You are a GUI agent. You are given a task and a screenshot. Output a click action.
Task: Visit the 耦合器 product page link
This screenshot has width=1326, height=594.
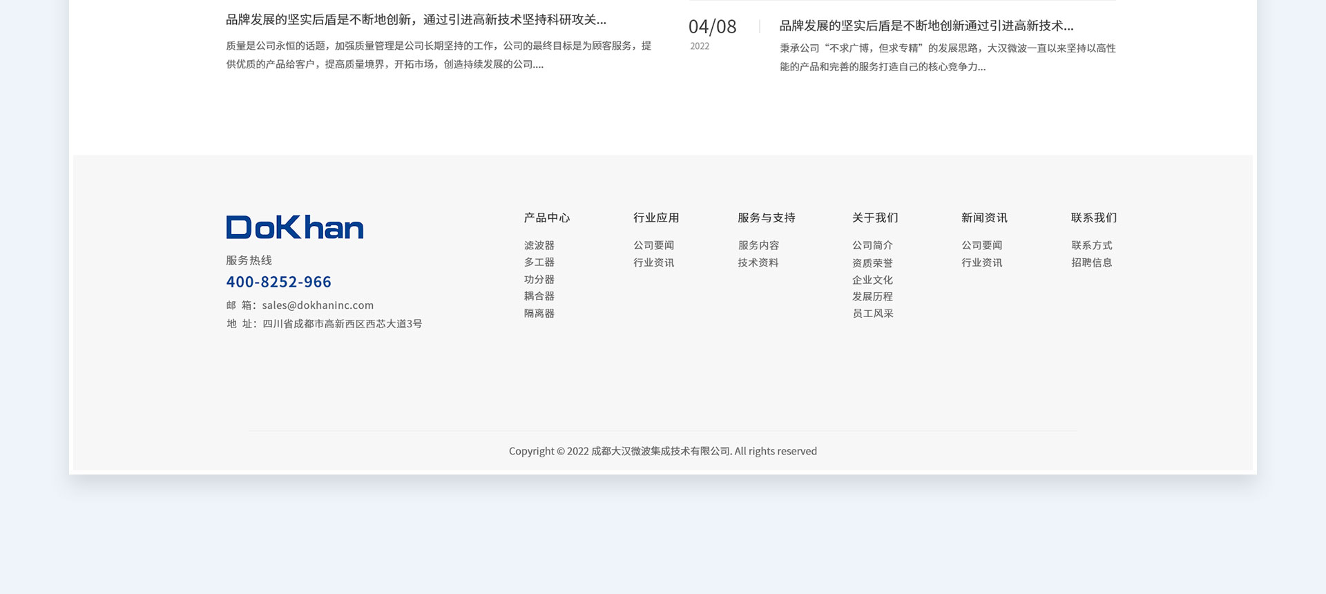539,296
